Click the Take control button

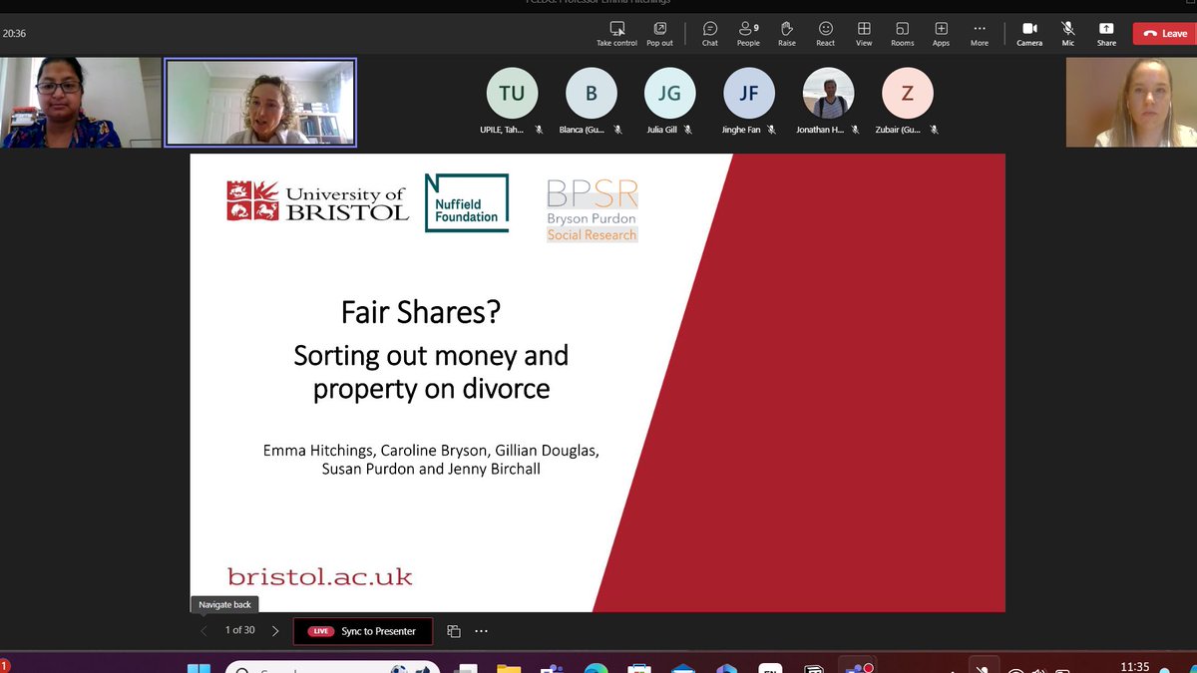(616, 34)
